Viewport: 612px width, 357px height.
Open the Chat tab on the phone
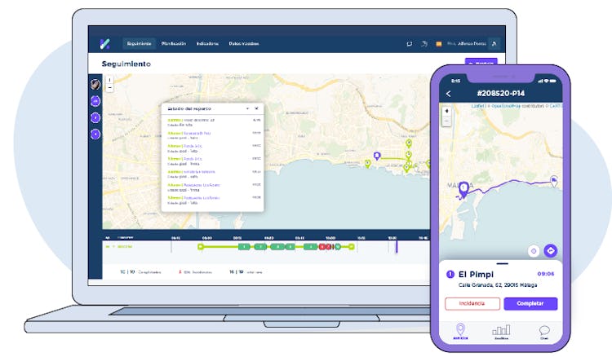coord(544,333)
